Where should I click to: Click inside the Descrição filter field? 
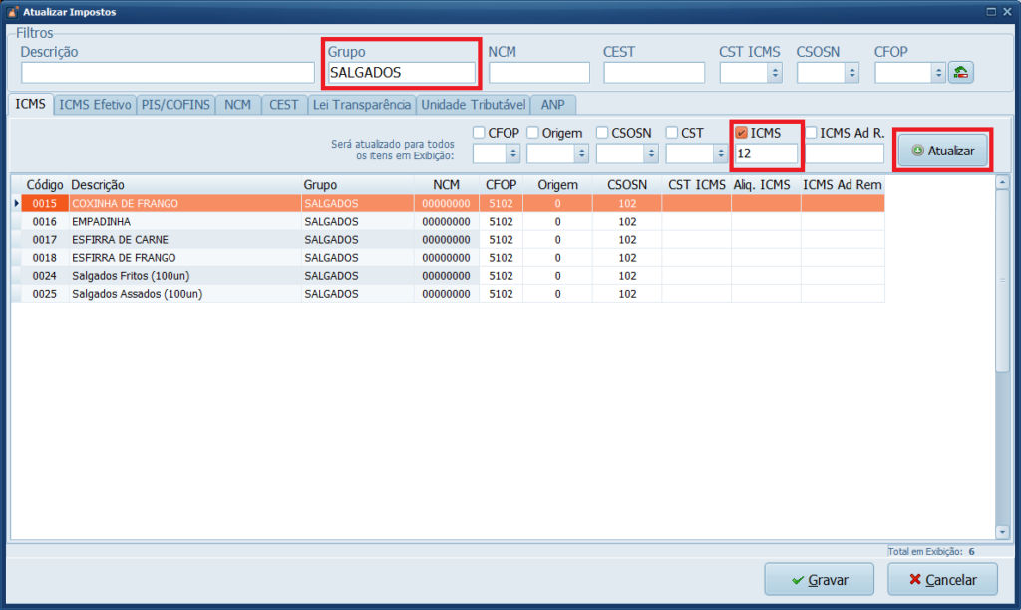[x=165, y=72]
